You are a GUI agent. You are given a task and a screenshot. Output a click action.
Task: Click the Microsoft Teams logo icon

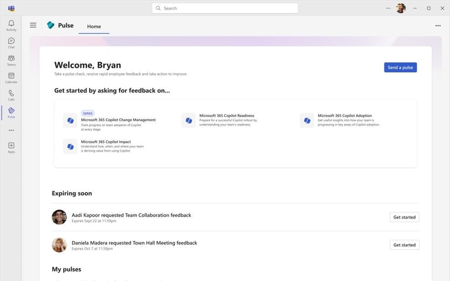[x=11, y=8]
